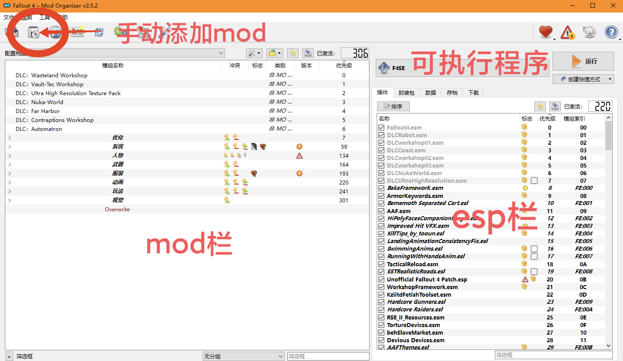Uncheck the Hardcore Gunners.esl checkbox

[x=381, y=302]
